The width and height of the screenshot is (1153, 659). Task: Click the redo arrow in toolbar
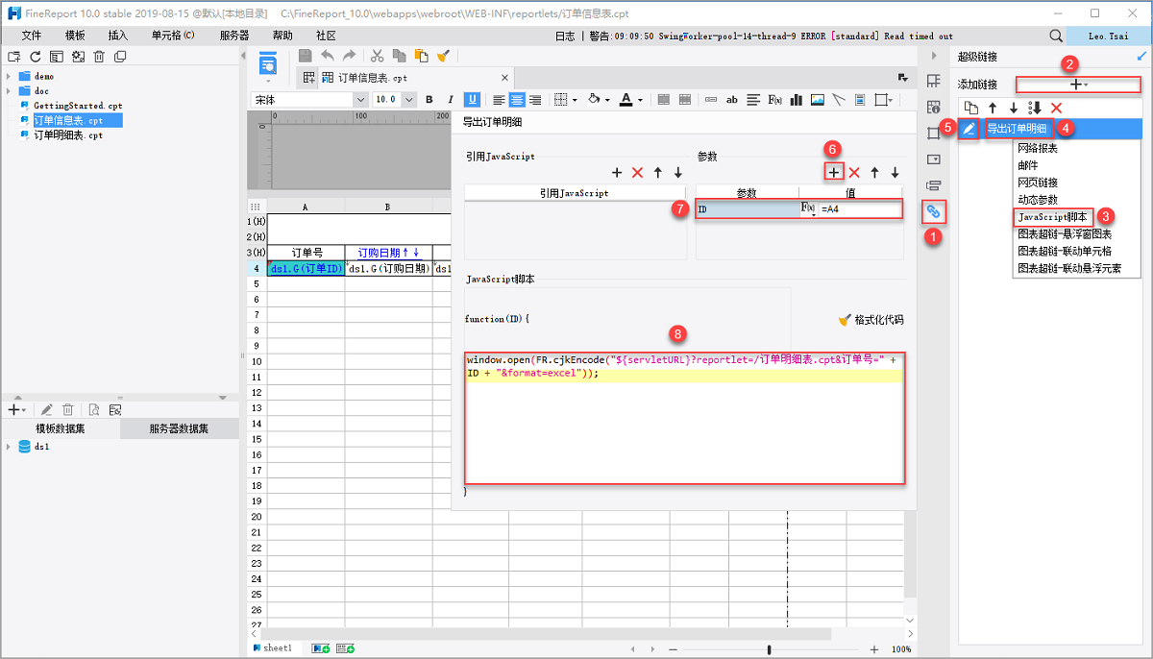(x=349, y=57)
